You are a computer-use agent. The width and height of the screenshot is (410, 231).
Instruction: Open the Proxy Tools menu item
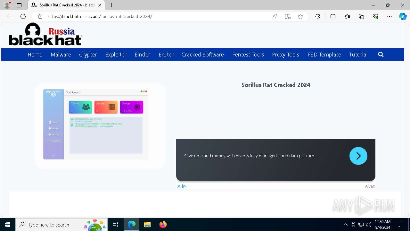click(x=286, y=55)
